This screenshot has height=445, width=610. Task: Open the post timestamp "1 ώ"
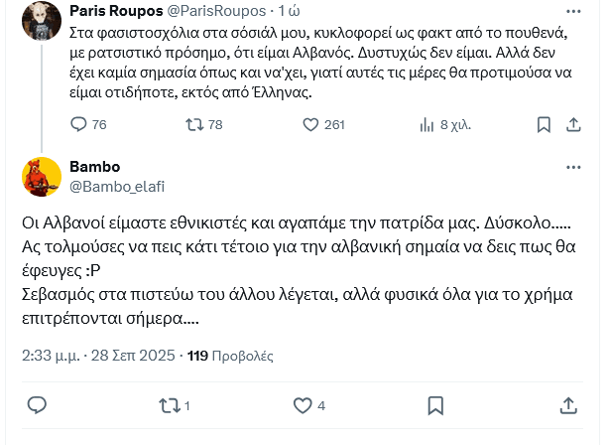click(x=290, y=10)
